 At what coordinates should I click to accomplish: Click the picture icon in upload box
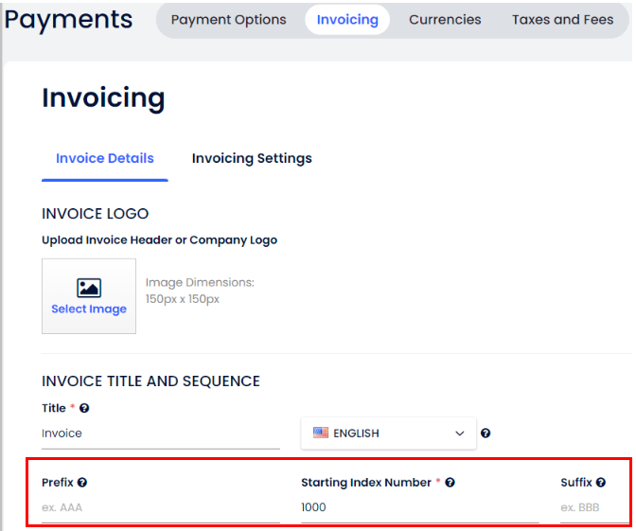point(89,288)
